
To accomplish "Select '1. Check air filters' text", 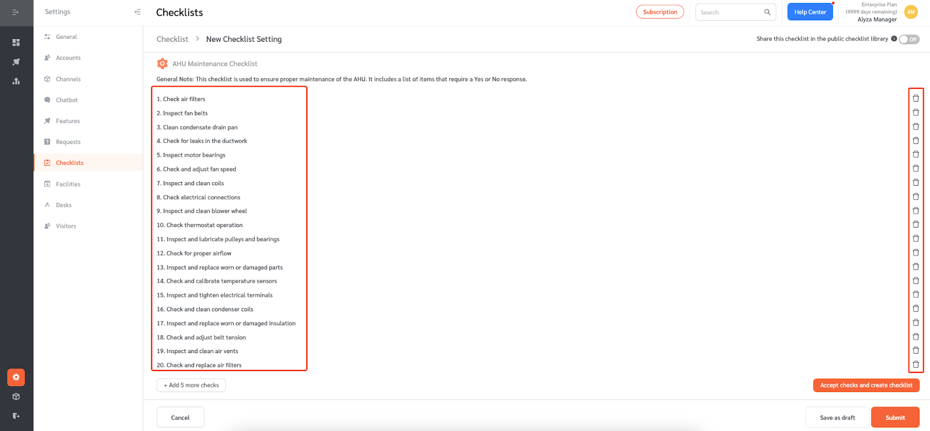I will coord(181,99).
